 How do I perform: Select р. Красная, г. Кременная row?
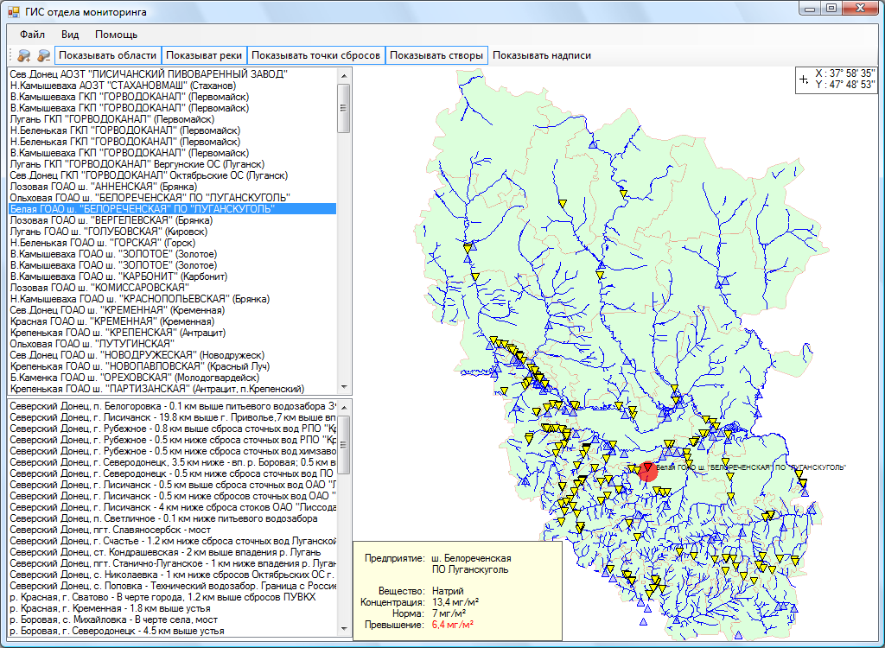[x=173, y=608]
